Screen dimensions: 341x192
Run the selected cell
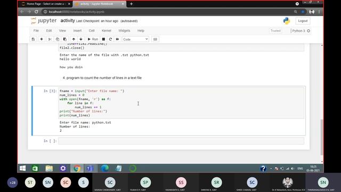tap(93, 39)
